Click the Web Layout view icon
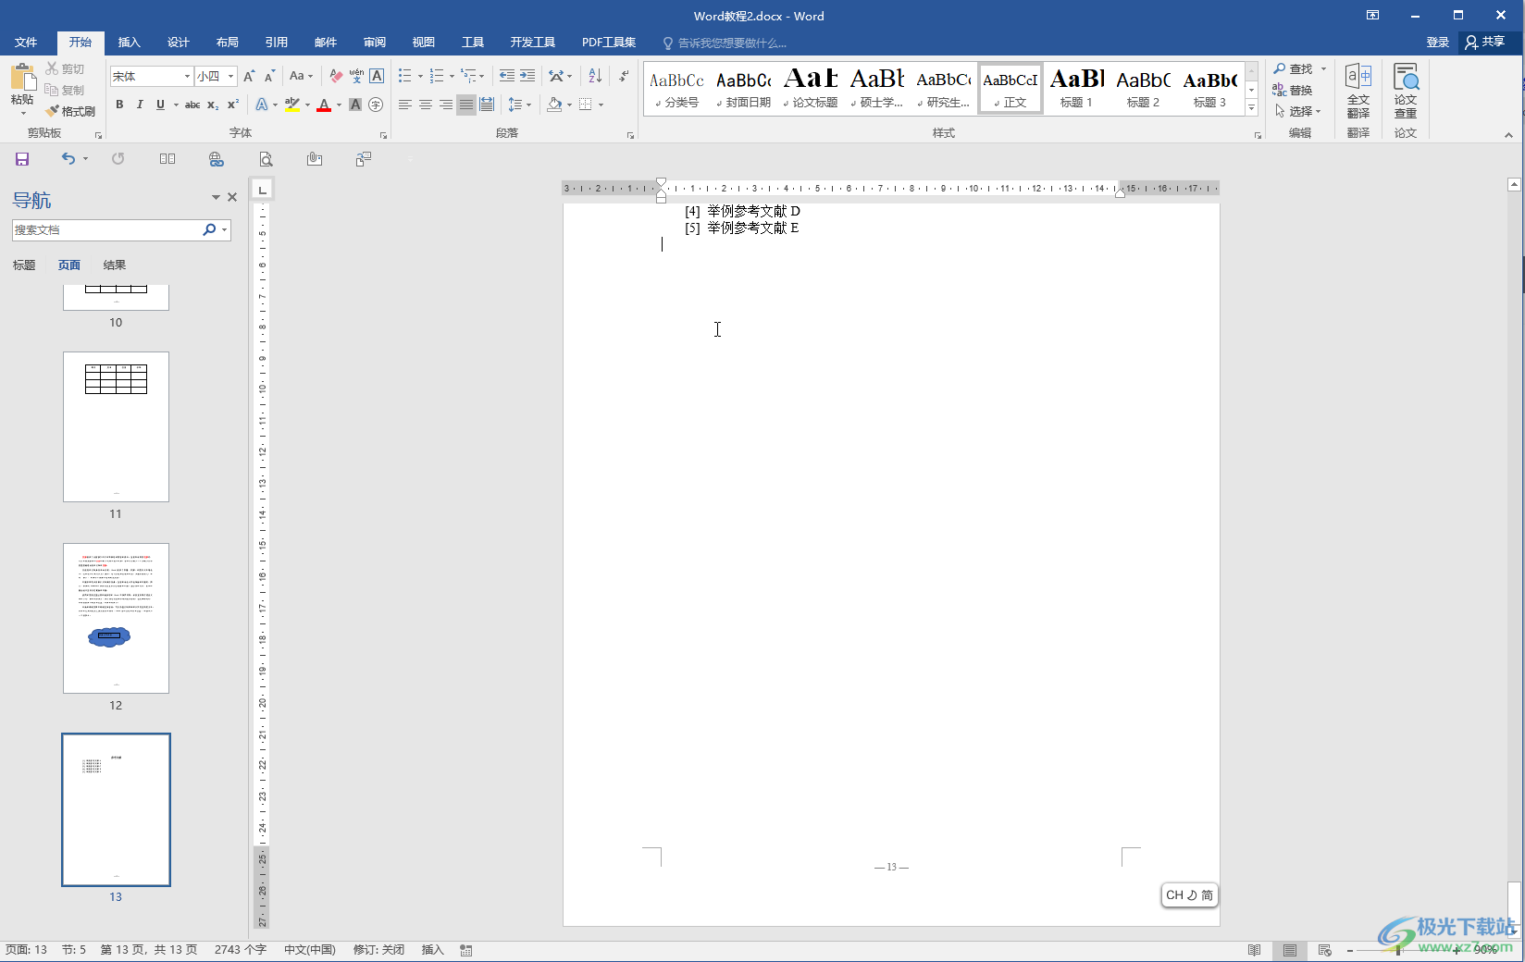The image size is (1525, 962). 1325,950
